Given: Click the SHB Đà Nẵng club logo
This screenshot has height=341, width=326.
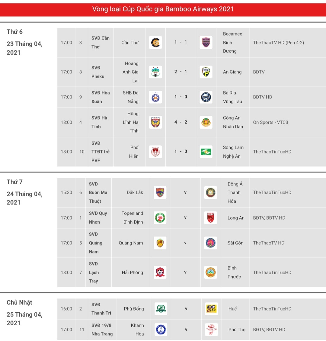Looking at the screenshot, I should [x=155, y=97].
